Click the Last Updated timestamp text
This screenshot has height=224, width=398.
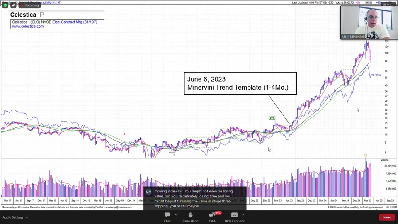pyautogui.click(x=313, y=2)
